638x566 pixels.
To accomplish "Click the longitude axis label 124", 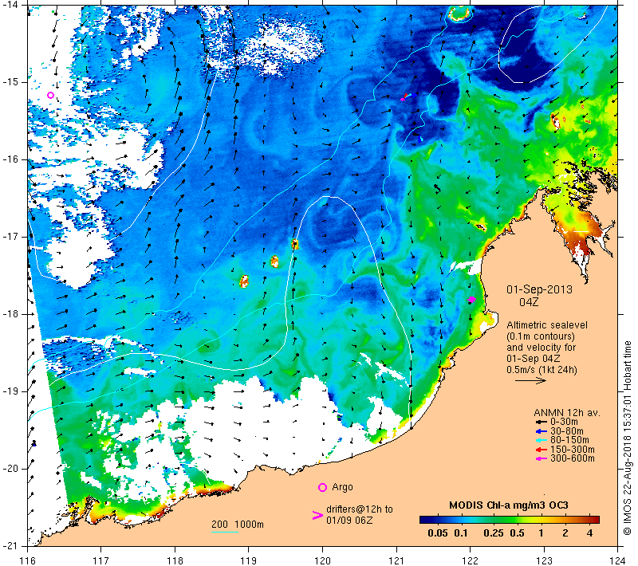I will (617, 560).
